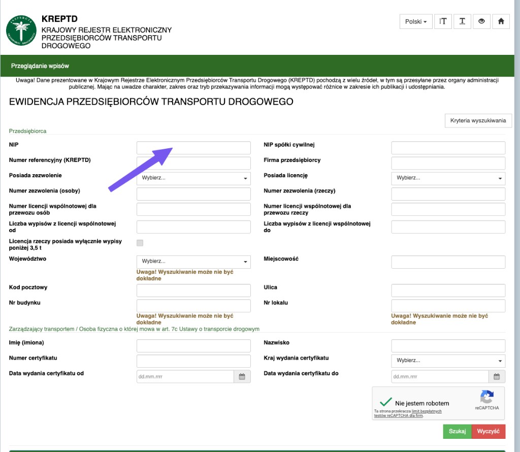520x452 pixels.
Task: Click 'Numer licencji wspólnotowej dla przewozu rzeczy' field
Action: [x=448, y=209]
